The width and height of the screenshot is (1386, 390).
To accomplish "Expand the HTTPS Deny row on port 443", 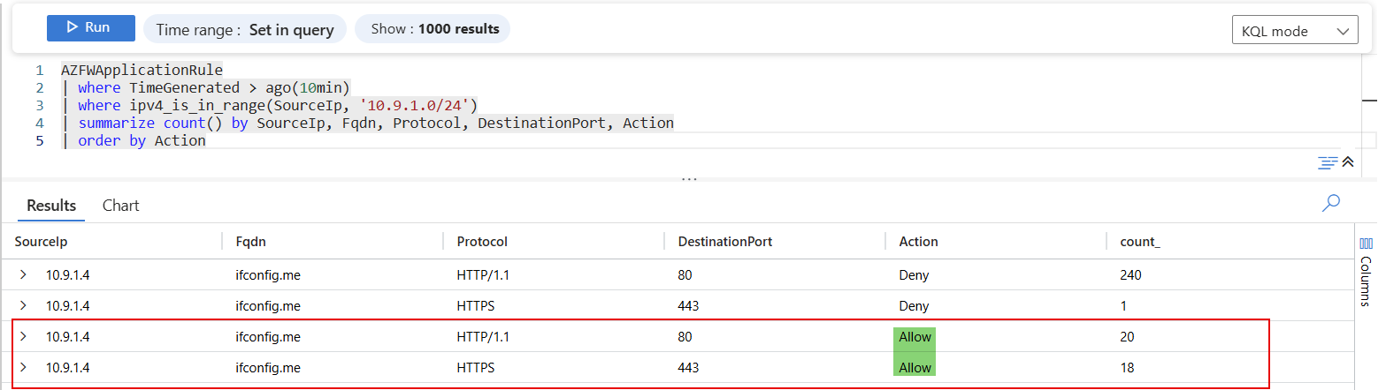I will (x=23, y=306).
